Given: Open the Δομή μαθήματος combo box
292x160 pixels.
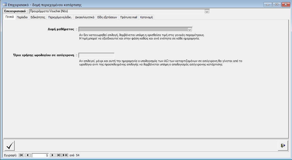Looking at the screenshot, I should click(190, 29).
